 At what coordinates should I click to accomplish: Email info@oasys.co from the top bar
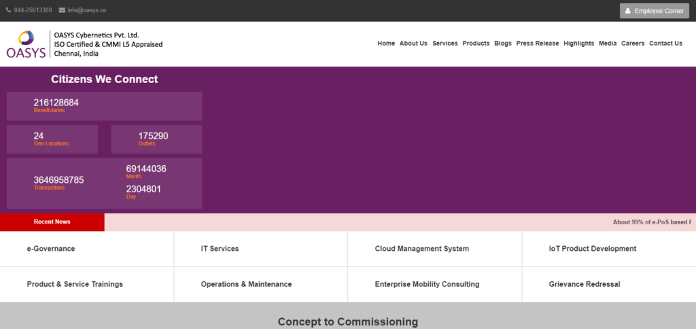tap(86, 10)
